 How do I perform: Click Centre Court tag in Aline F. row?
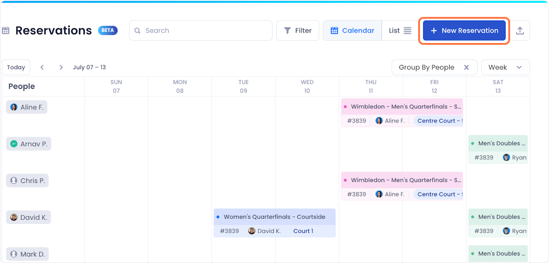click(x=438, y=121)
